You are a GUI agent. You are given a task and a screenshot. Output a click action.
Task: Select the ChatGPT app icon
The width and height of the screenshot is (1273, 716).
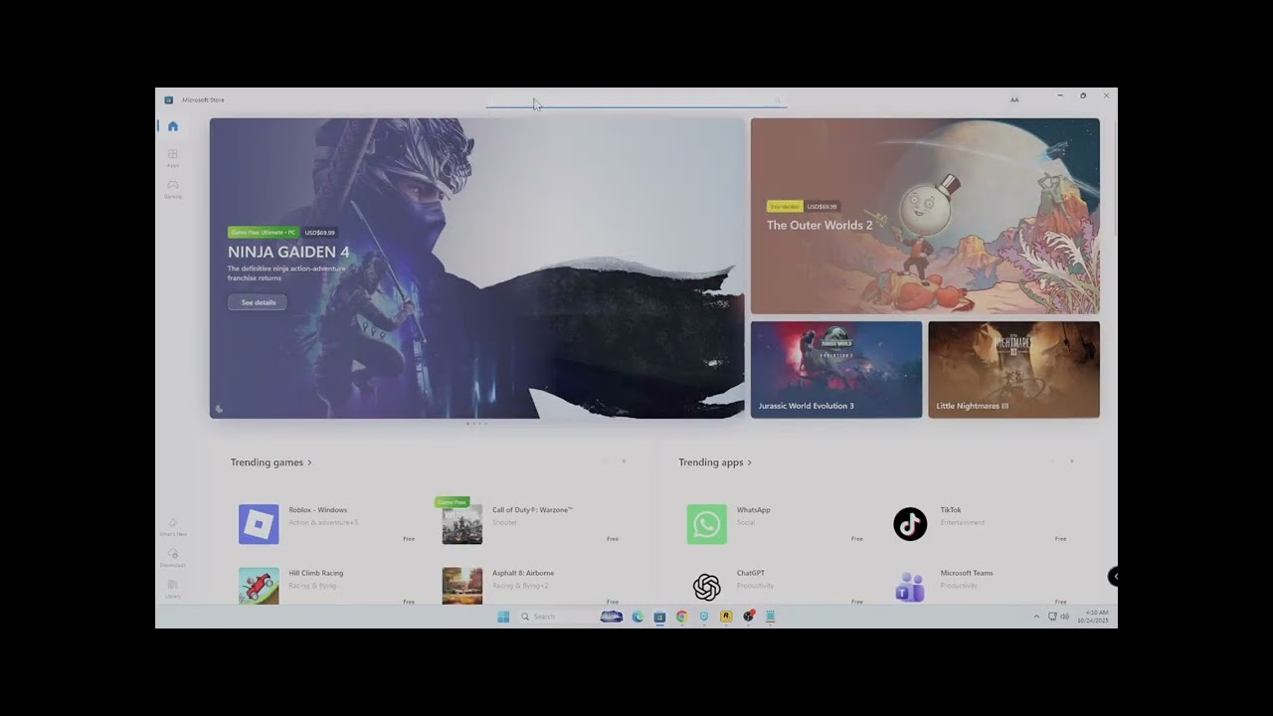(x=706, y=587)
